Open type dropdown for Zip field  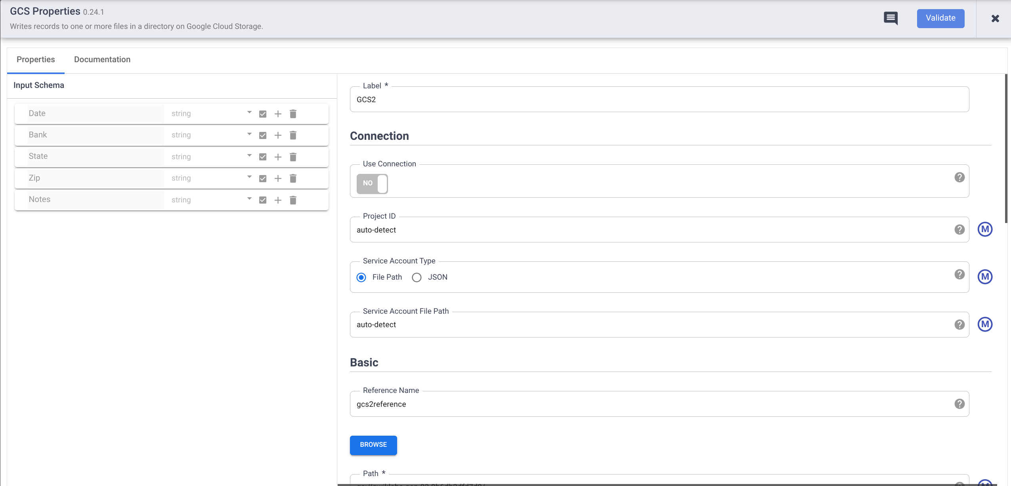coord(249,177)
